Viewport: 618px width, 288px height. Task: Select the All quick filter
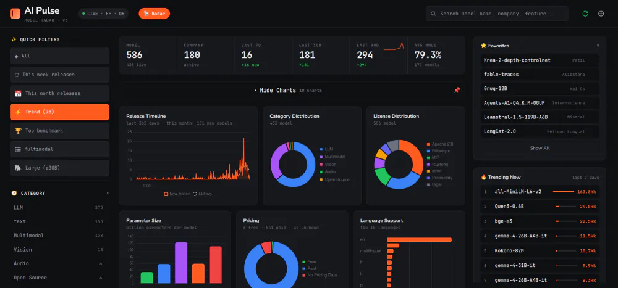59,56
